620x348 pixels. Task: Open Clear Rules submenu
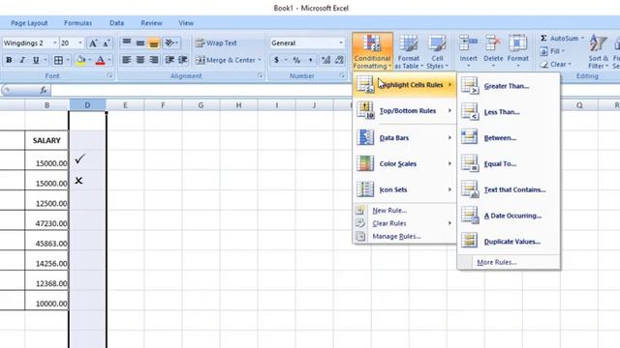pos(404,223)
